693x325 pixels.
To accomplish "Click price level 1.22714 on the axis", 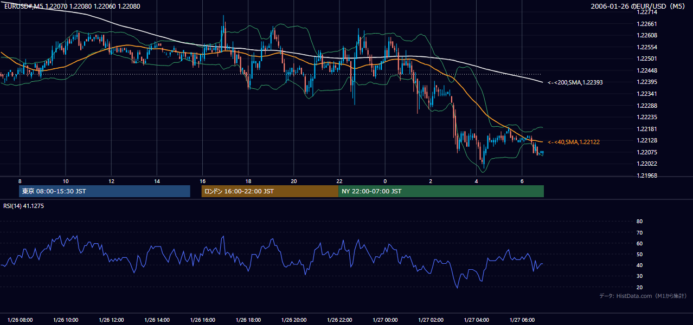I will pos(647,12).
